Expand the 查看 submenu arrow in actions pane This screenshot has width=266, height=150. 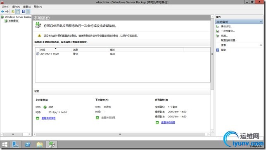(261, 45)
